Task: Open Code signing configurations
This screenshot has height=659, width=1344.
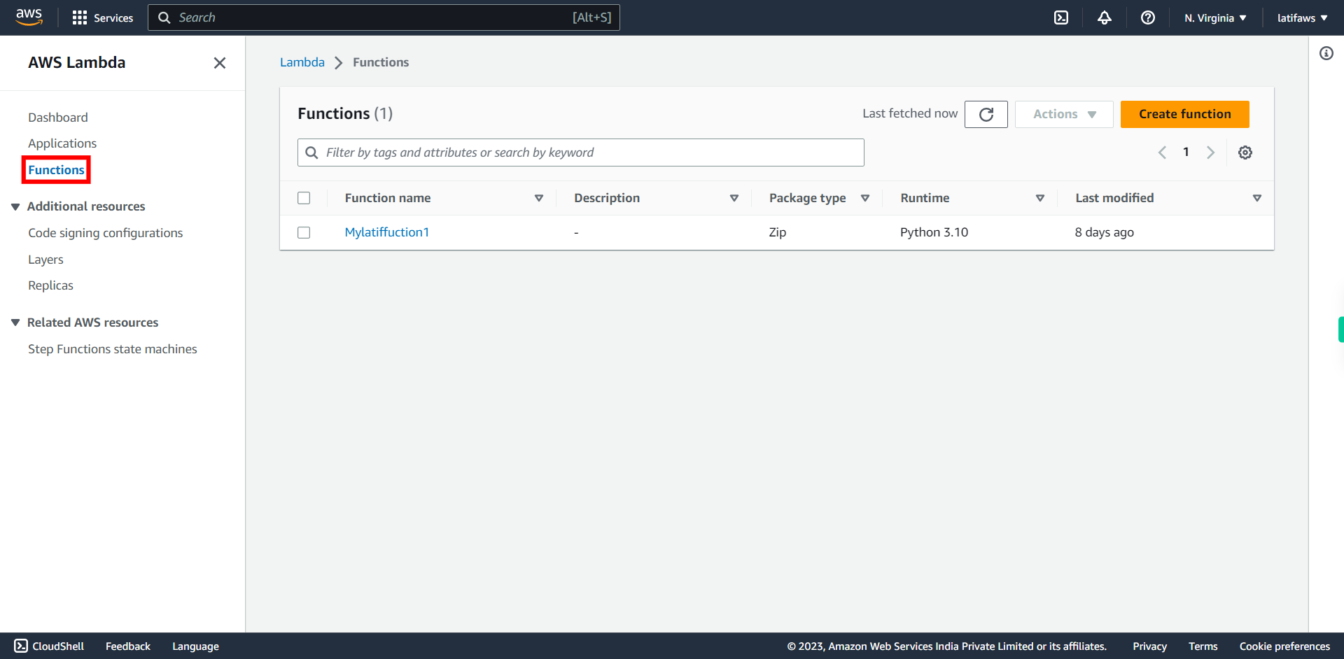Action: tap(105, 233)
